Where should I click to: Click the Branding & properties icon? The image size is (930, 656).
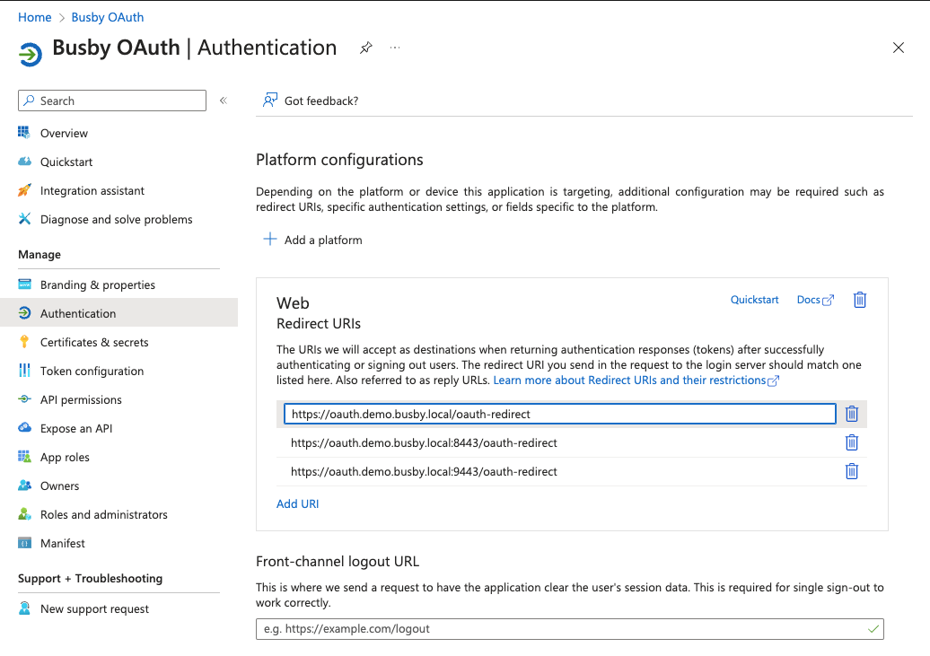tap(24, 284)
